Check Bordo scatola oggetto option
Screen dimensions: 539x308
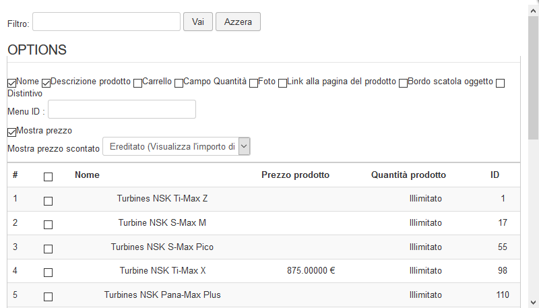point(403,83)
